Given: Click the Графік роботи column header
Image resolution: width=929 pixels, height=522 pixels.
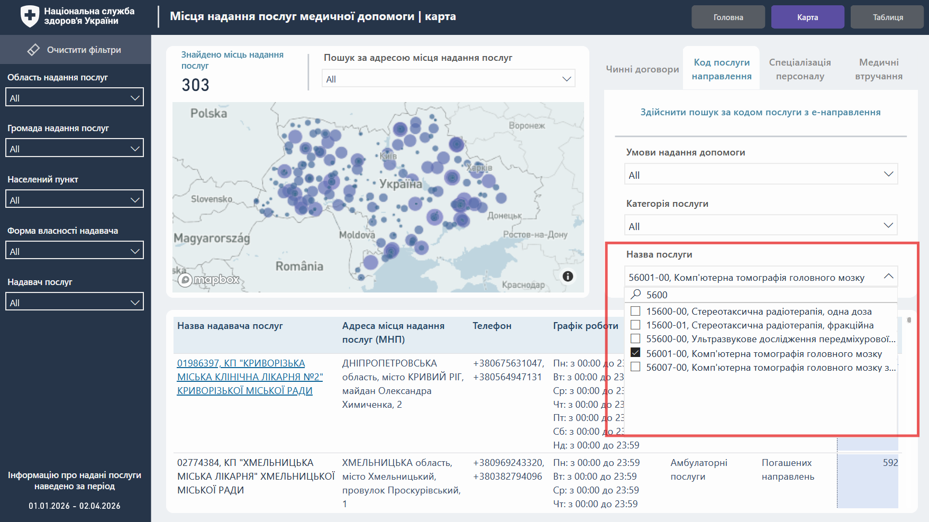Looking at the screenshot, I should (x=585, y=326).
